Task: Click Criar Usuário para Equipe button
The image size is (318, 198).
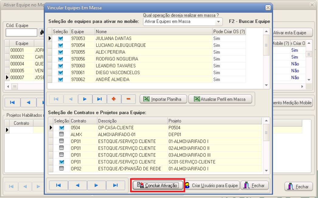Action: [x=212, y=186]
